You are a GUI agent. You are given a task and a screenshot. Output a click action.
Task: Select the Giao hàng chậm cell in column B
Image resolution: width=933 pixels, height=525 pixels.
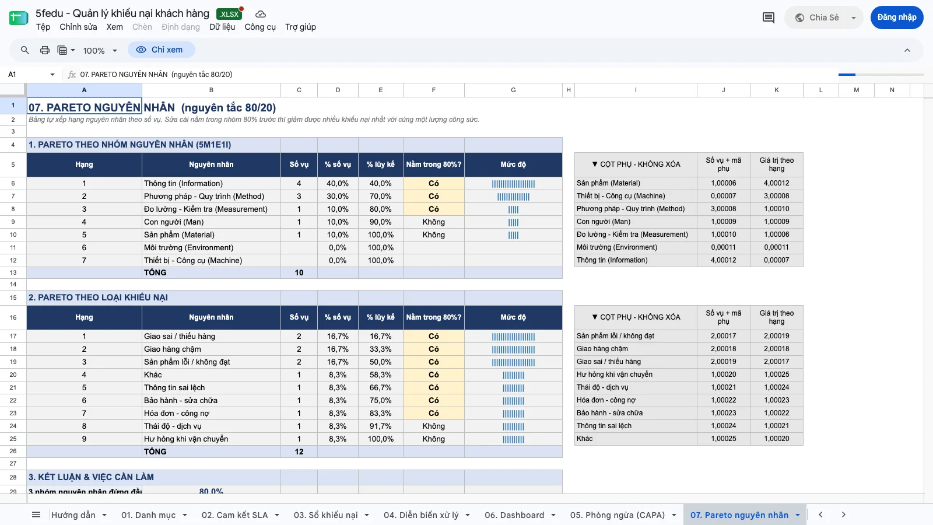[x=211, y=349]
